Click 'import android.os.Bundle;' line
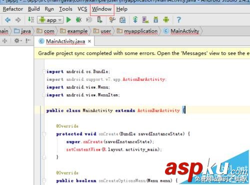The image size is (250, 185). coord(78,72)
